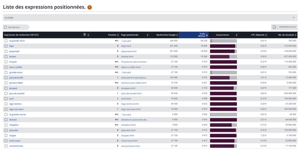Click traffic value 6 661
This screenshot has height=149, width=301.
[x=204, y=83]
